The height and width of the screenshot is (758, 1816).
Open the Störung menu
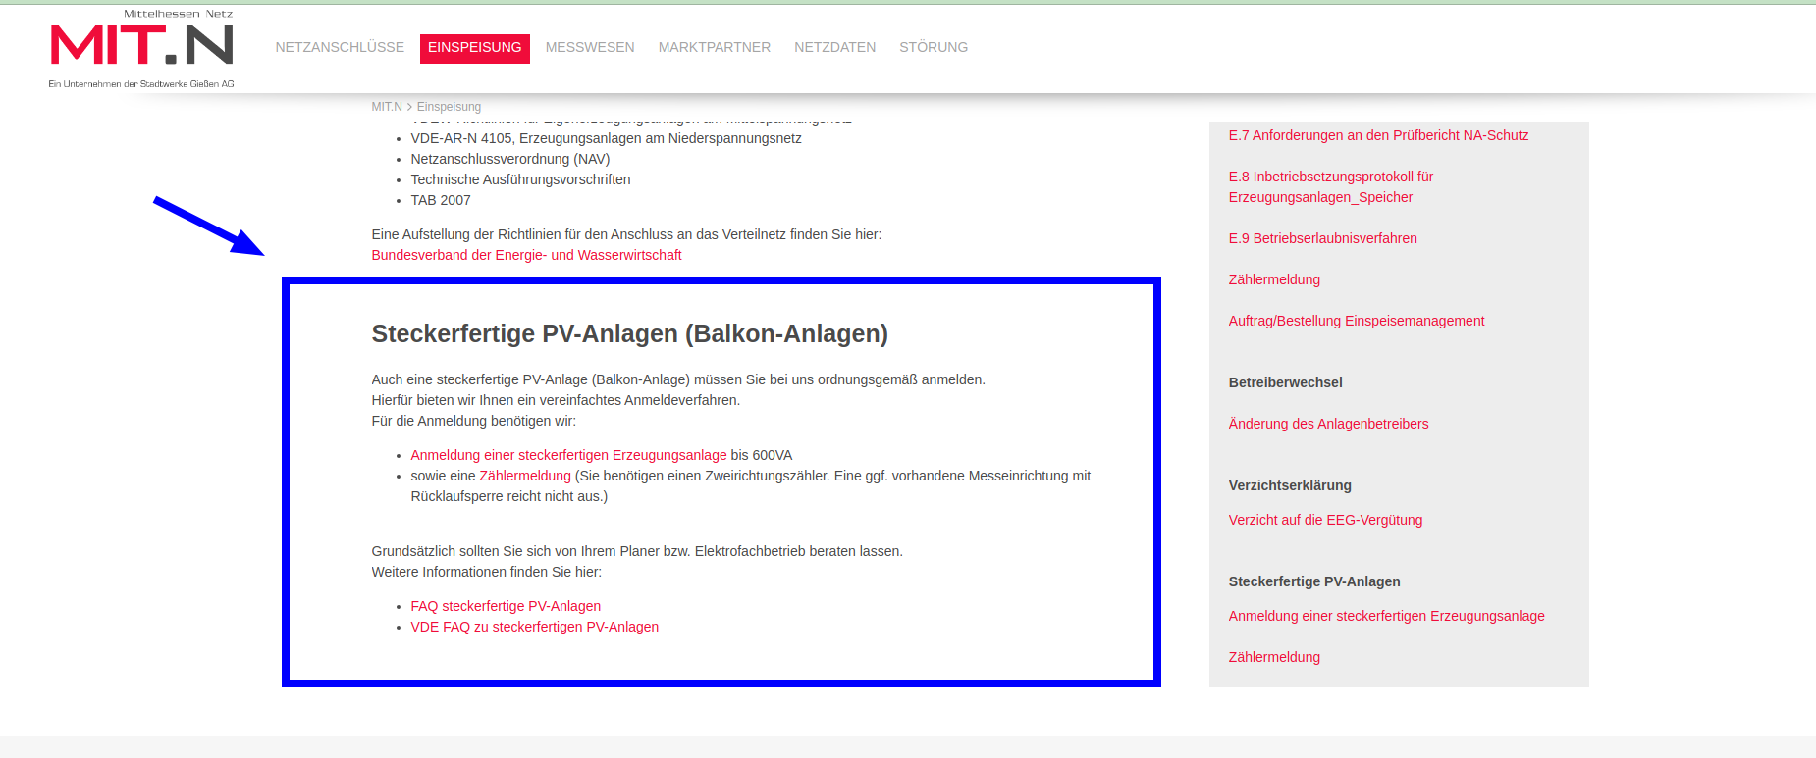click(x=934, y=47)
